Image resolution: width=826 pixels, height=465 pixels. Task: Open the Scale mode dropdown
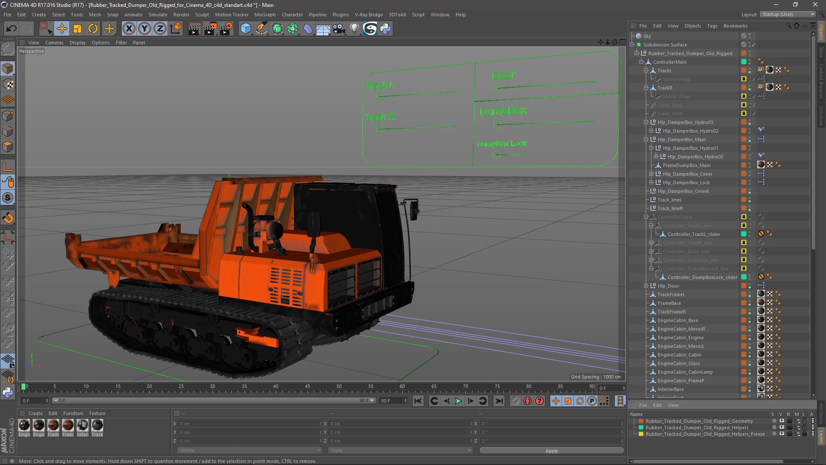click(400, 450)
